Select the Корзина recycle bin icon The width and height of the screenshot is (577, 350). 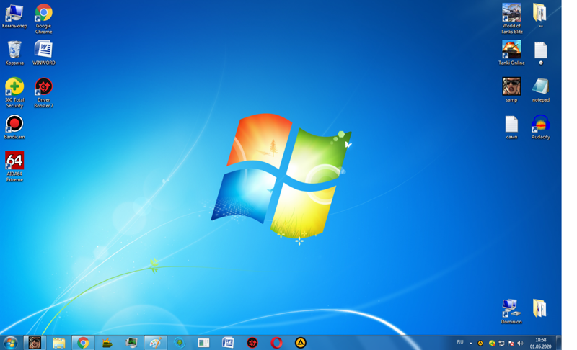14,53
